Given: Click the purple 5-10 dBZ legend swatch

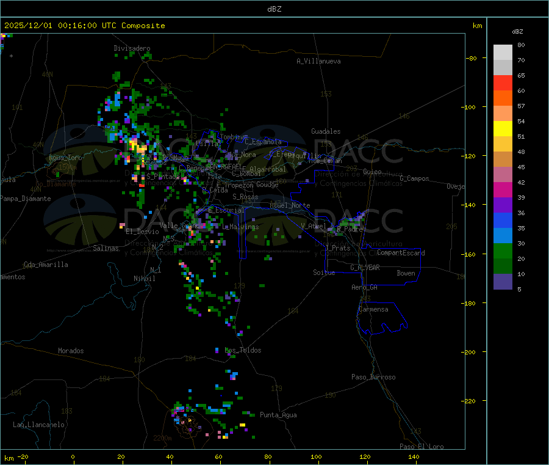Looking at the screenshot, I should (x=503, y=282).
